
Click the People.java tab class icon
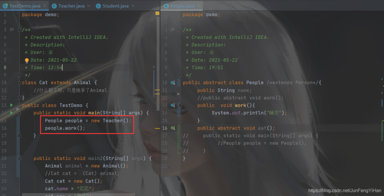pos(166,6)
